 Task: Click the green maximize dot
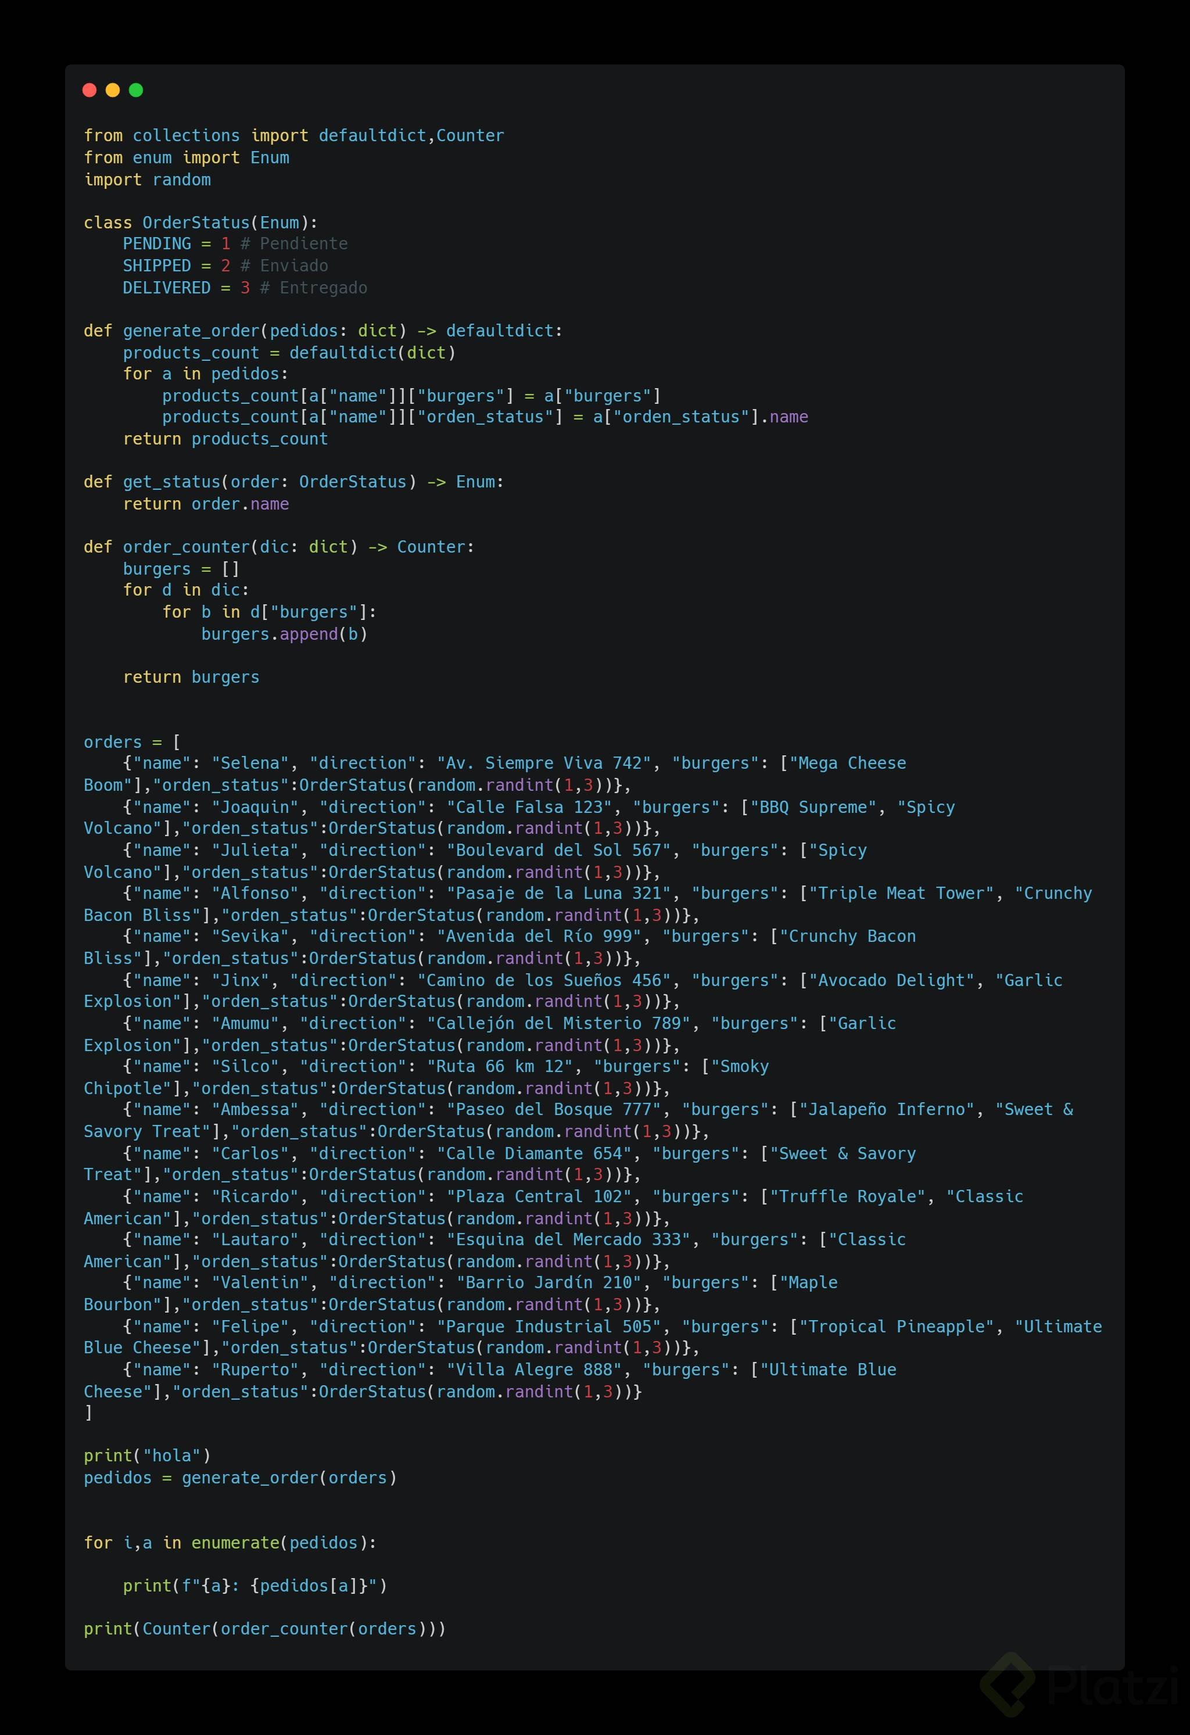click(136, 90)
